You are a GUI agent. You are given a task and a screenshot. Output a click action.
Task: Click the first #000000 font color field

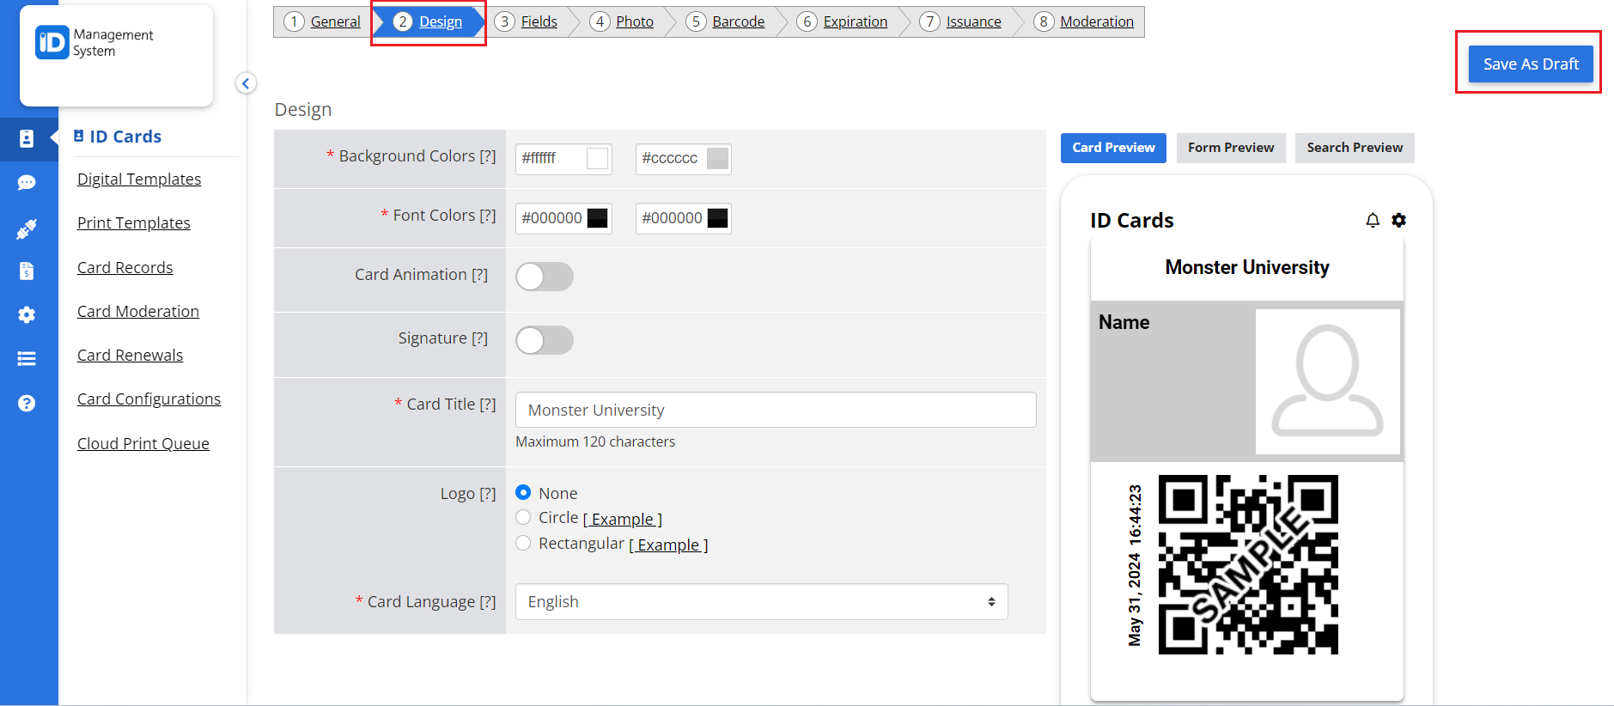pos(563,218)
